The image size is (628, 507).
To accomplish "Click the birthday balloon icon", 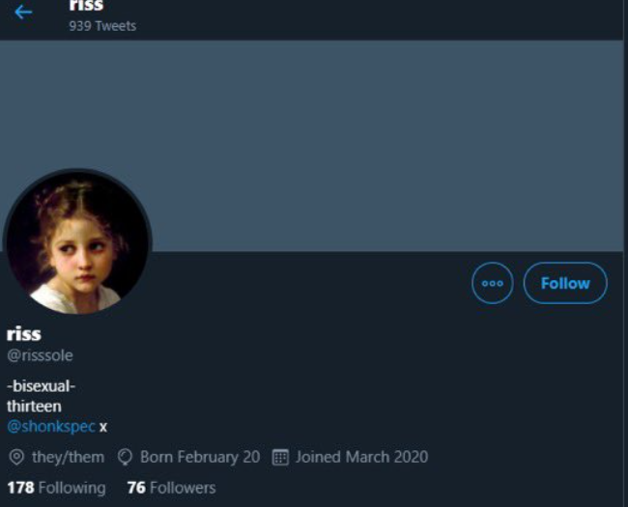I will point(125,457).
